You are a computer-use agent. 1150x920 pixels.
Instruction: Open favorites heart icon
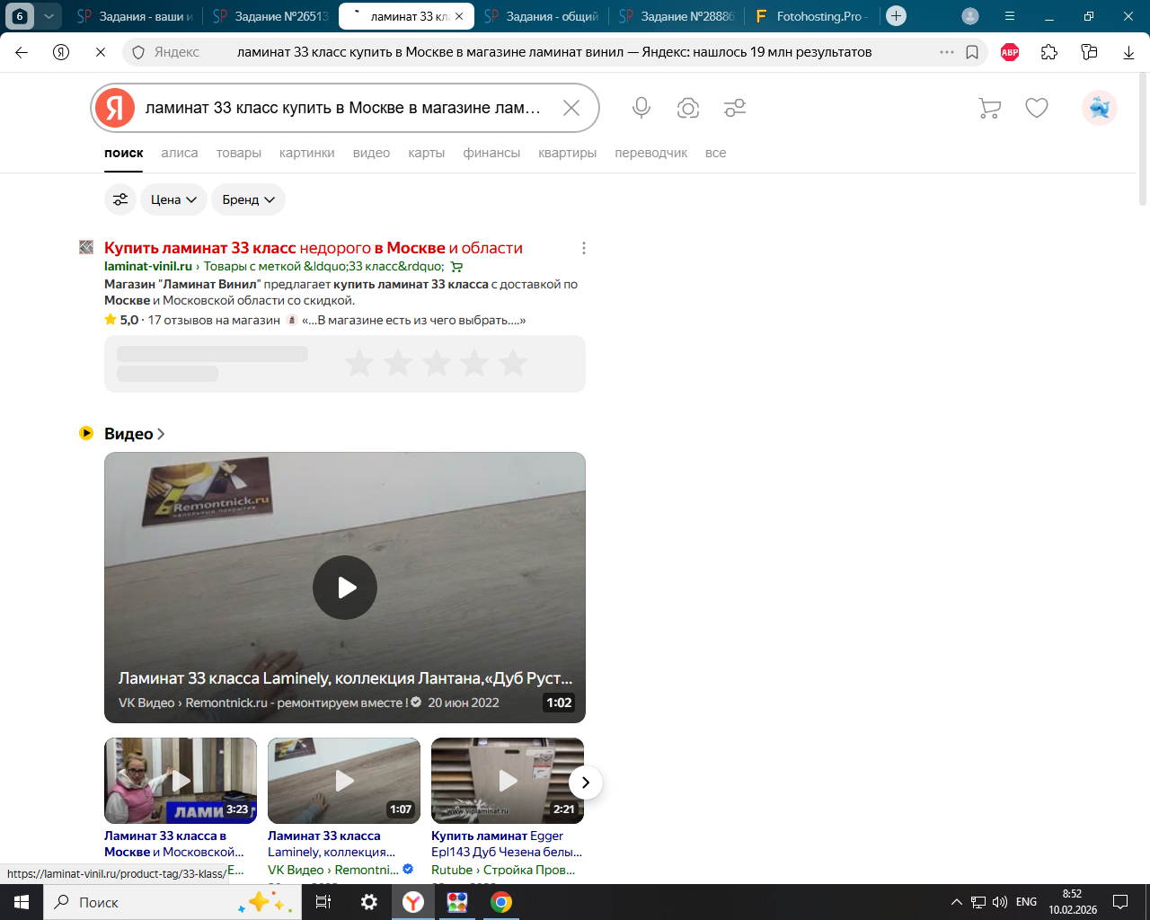1037,108
